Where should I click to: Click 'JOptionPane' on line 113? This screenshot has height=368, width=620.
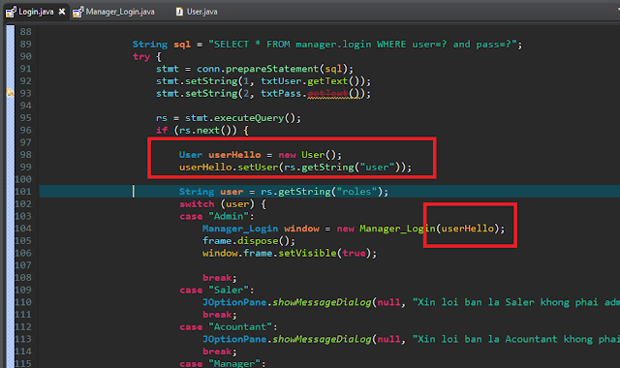click(x=234, y=339)
